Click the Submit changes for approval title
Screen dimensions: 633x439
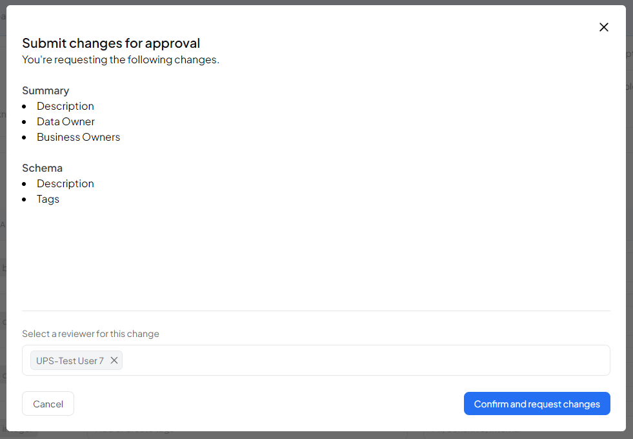[x=111, y=43]
